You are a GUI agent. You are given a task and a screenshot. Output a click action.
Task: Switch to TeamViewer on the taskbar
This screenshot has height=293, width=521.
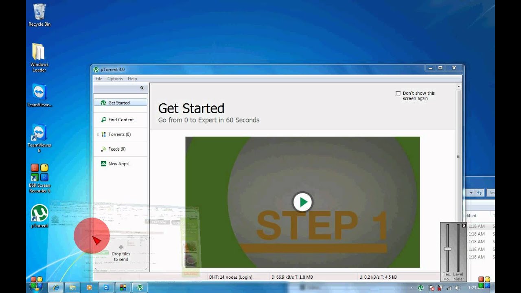(106, 287)
